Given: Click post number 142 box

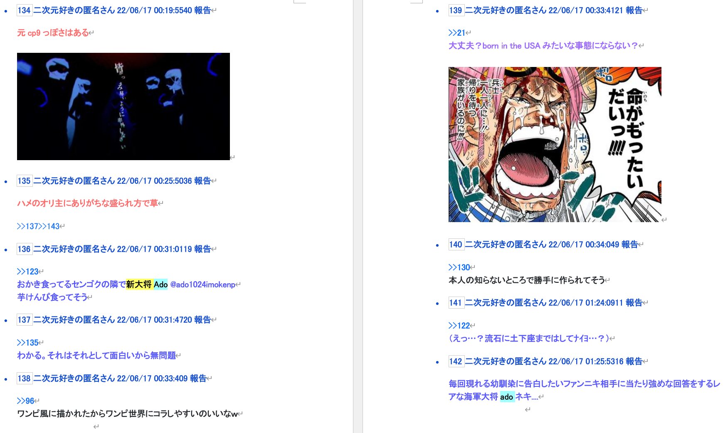Looking at the screenshot, I should click(456, 361).
